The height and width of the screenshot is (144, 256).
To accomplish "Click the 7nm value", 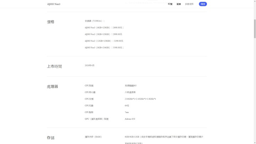I will point(127,112).
